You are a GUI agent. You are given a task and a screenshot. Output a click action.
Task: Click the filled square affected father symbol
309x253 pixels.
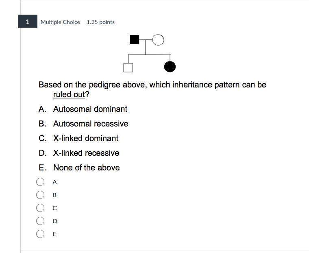(134, 39)
